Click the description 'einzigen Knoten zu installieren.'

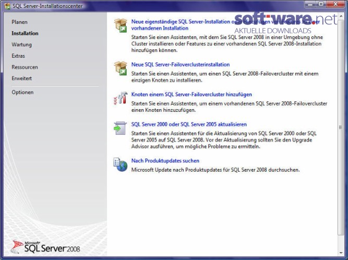point(166,80)
